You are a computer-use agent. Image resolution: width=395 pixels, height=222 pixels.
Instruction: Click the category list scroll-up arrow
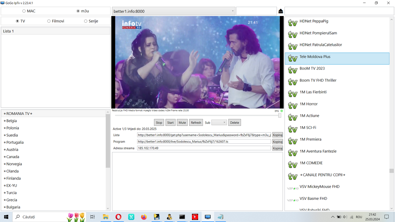coord(108,112)
